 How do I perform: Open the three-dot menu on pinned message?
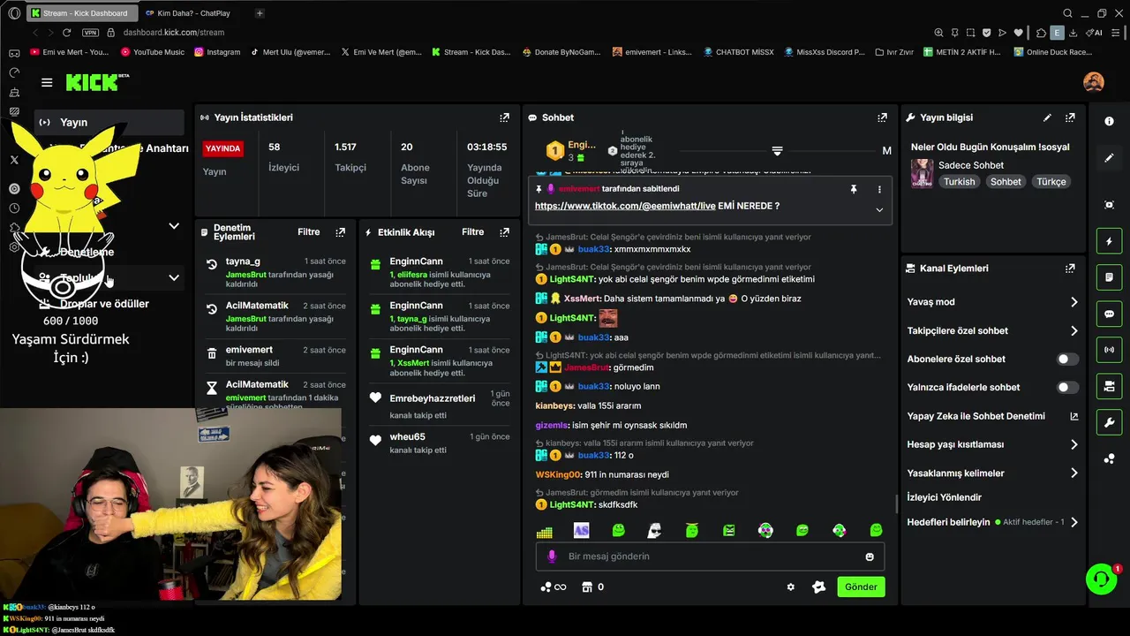(879, 189)
